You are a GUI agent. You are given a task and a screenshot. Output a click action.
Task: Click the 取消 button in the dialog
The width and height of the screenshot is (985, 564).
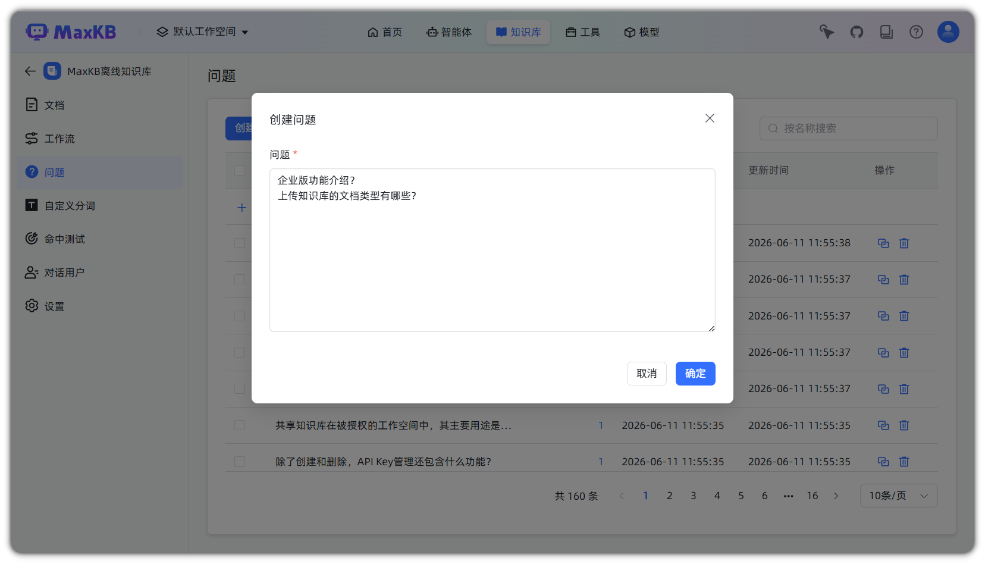coord(647,374)
